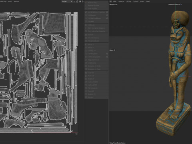Apply Boundary to Quad
192x144 pixels.
(96, 69)
